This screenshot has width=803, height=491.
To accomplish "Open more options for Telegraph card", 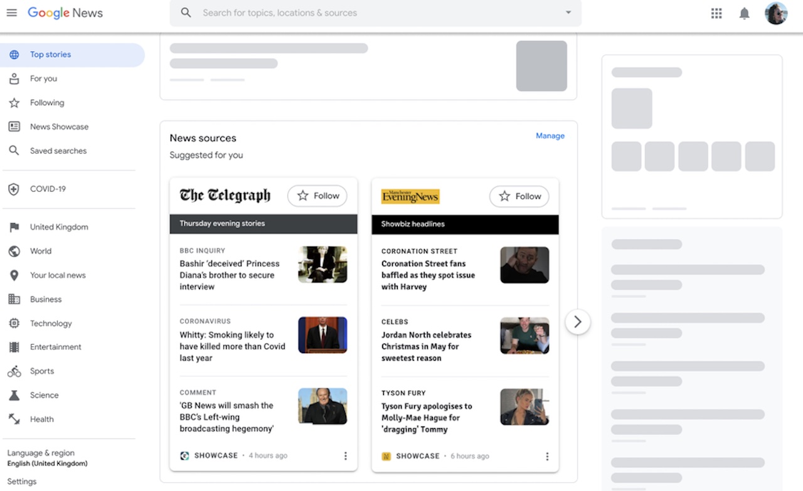I will coord(345,456).
